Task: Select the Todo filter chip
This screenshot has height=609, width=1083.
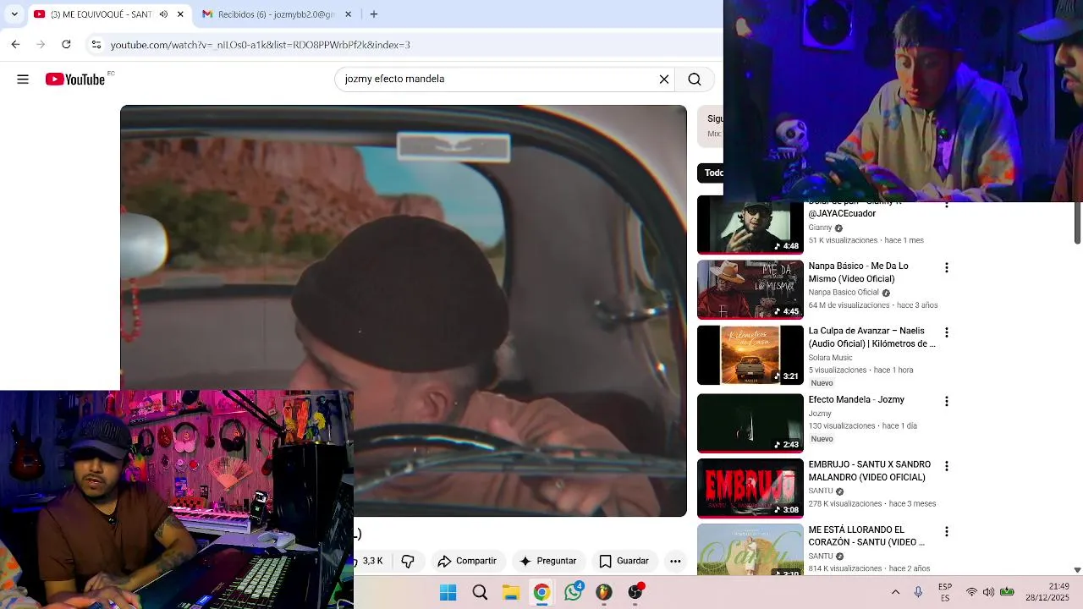Action: click(711, 173)
